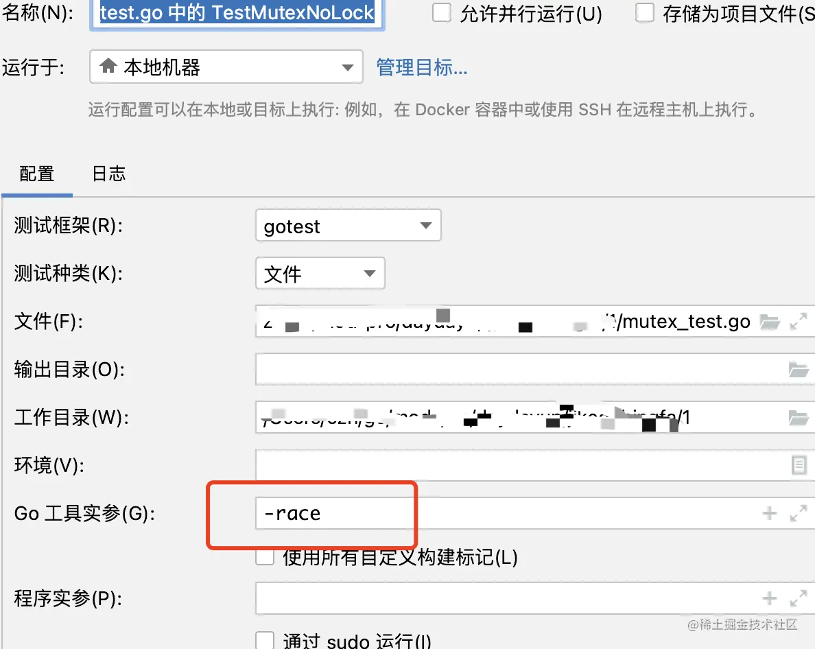815x649 pixels.
Task: Browse folder icon for File (文件) field
Action: click(x=769, y=322)
